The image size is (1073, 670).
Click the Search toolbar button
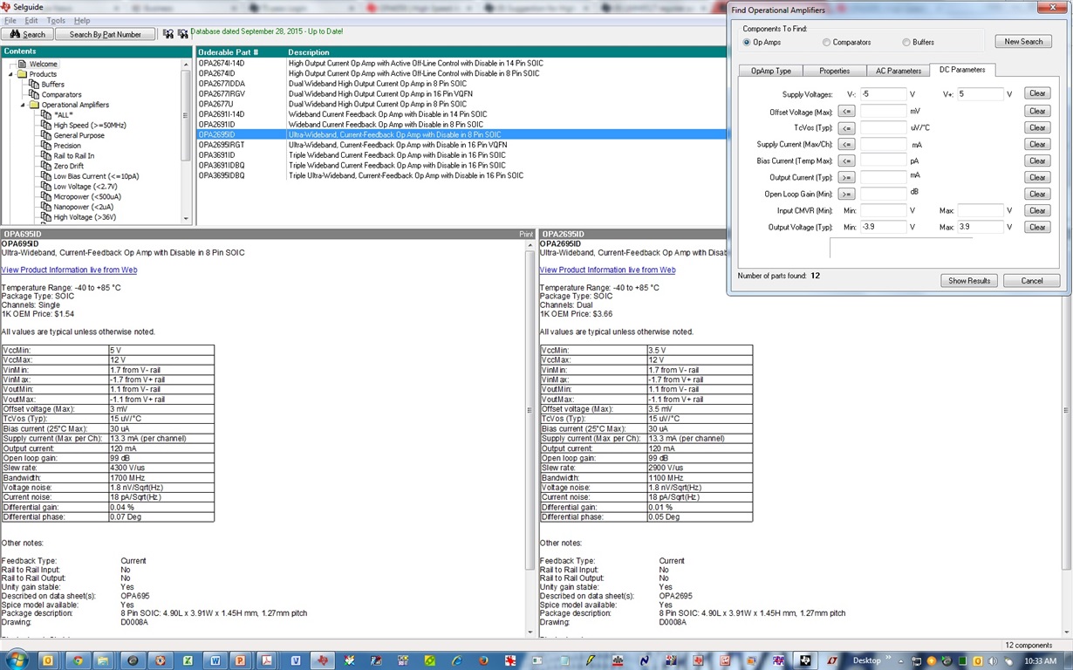click(x=28, y=34)
